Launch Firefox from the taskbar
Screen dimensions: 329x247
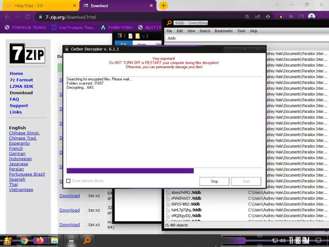point(40,241)
